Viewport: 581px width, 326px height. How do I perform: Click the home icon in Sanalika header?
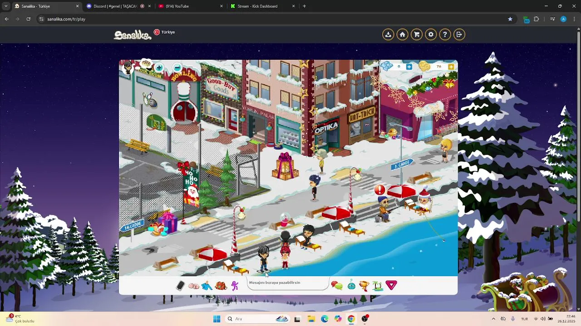pos(402,34)
